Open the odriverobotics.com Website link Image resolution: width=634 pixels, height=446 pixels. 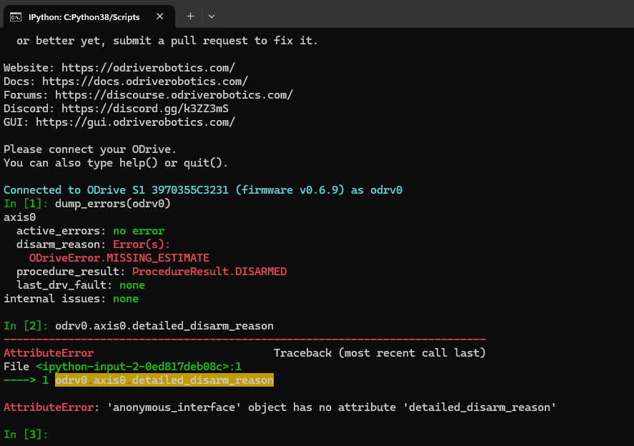[148, 68]
